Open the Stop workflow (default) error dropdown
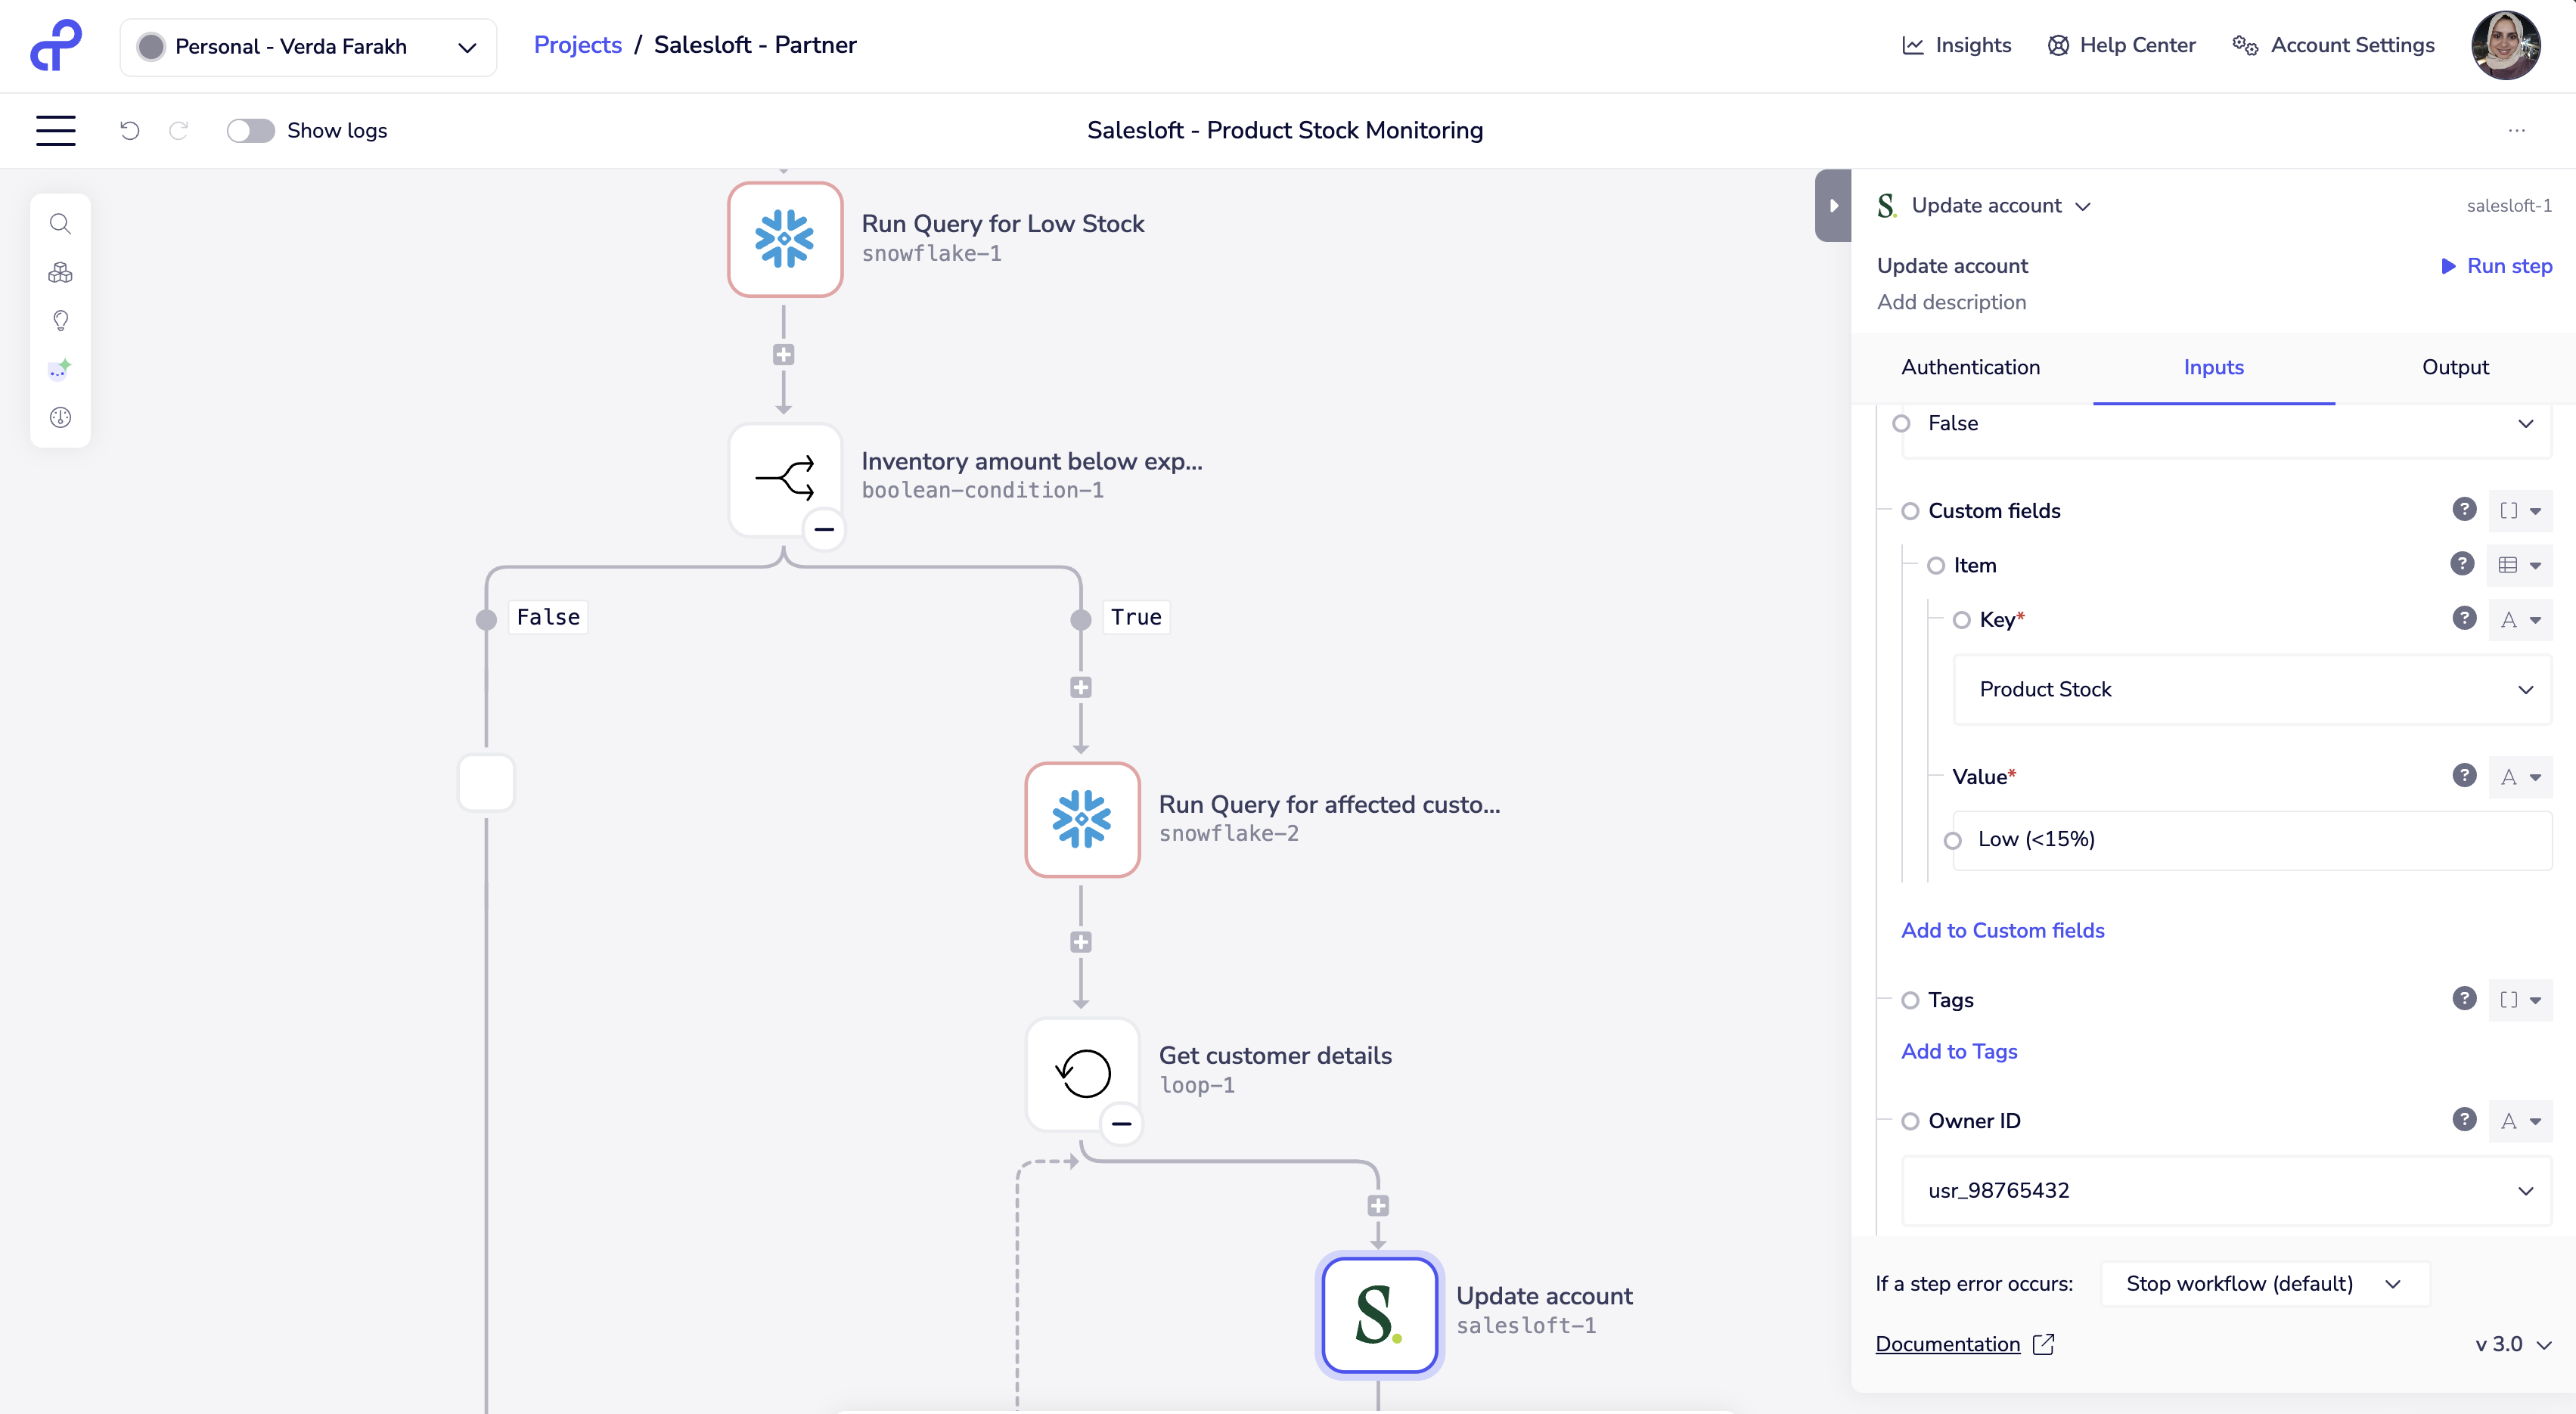This screenshot has height=1414, width=2576. pyautogui.click(x=2265, y=1283)
